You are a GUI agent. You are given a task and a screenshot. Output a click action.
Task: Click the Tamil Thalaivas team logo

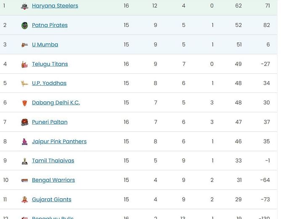point(24,161)
